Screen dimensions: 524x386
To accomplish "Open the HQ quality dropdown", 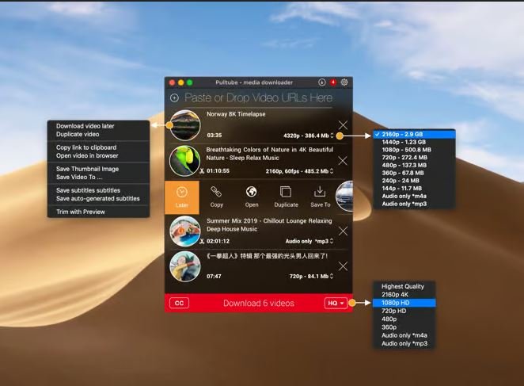I will click(336, 303).
